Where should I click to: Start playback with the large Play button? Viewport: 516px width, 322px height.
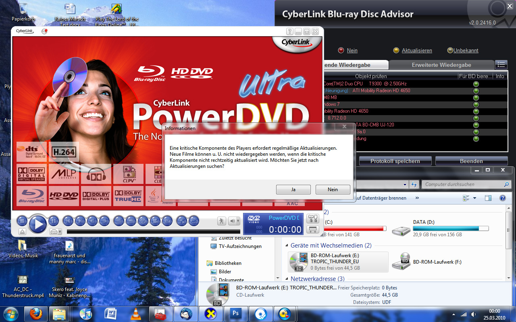38,224
